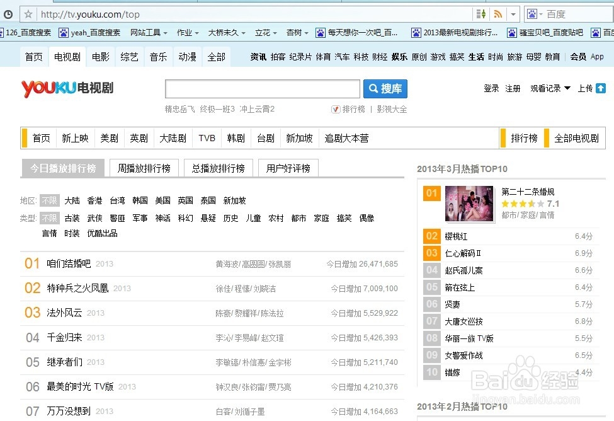Filter type by 古装
The width and height of the screenshot is (614, 421).
point(72,218)
